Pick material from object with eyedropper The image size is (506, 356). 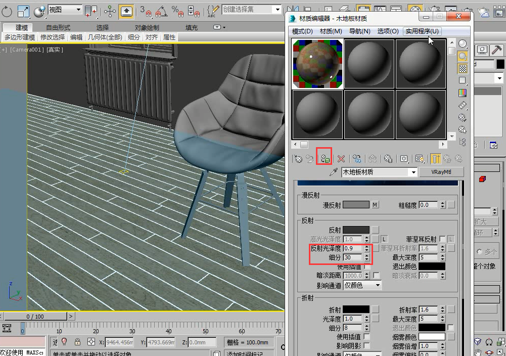(x=333, y=172)
